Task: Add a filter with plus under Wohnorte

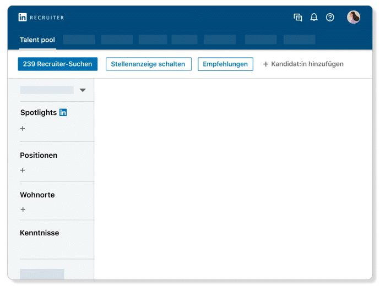Action: [23, 210]
